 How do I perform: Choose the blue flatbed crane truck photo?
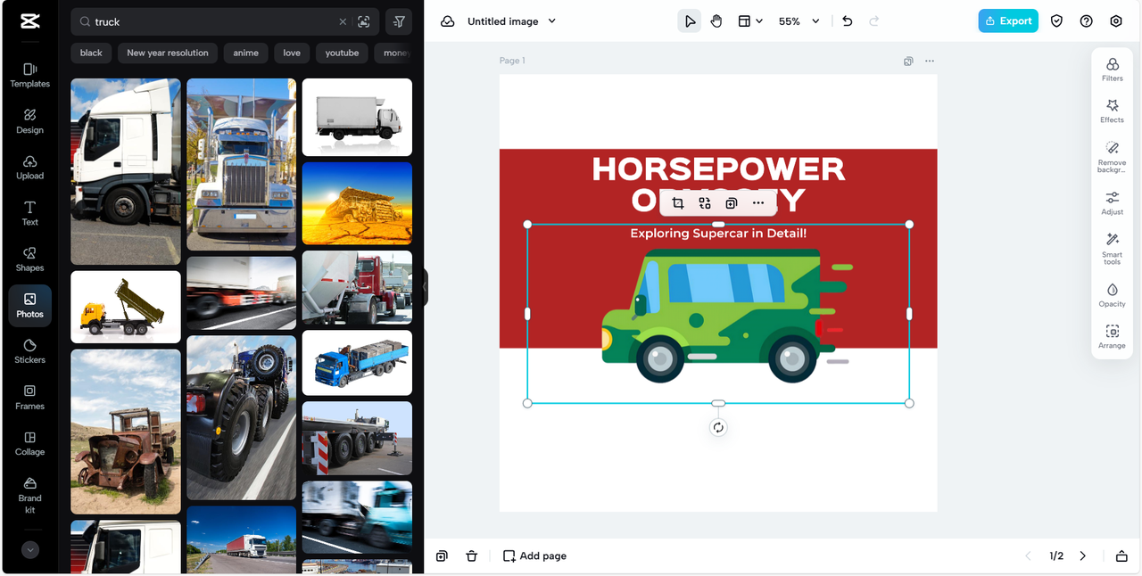coord(357,363)
